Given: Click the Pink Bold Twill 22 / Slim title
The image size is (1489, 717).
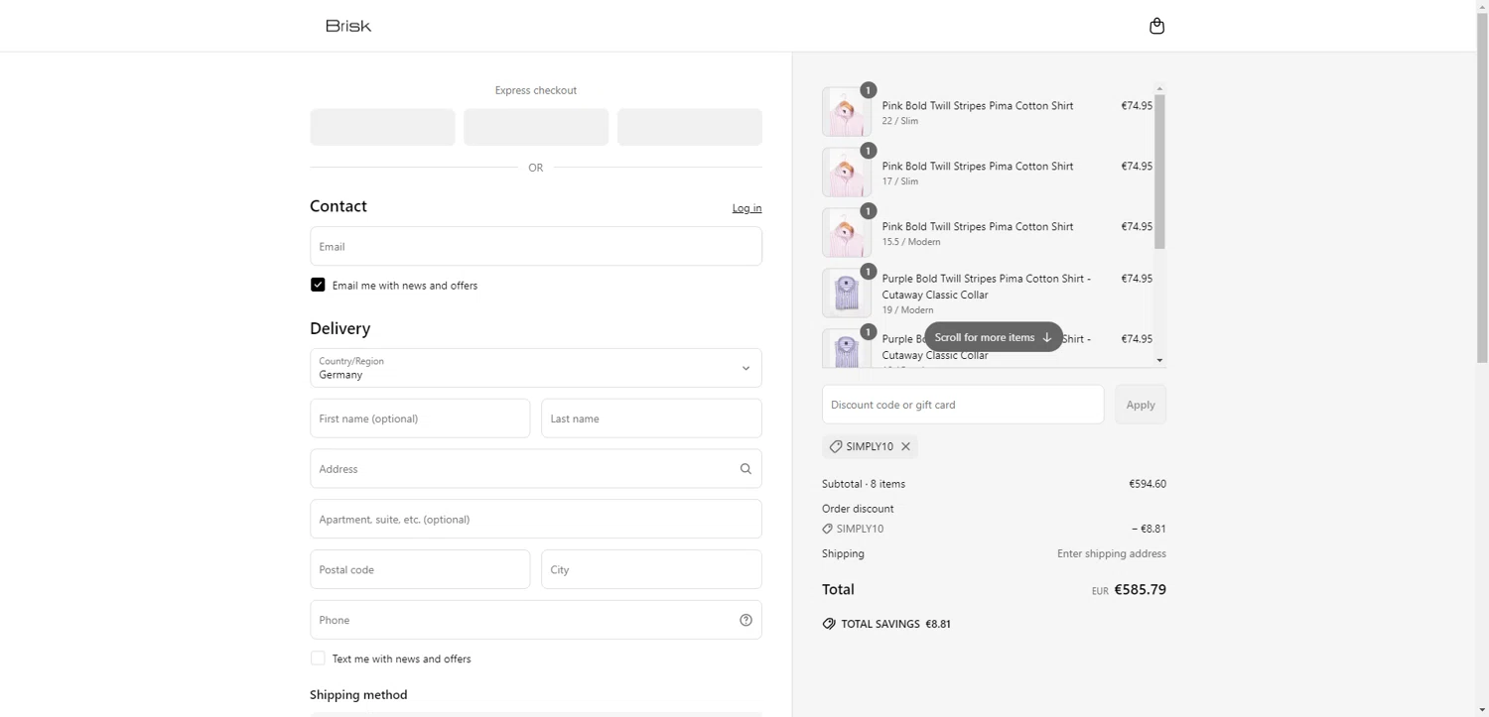Looking at the screenshot, I should [x=978, y=106].
